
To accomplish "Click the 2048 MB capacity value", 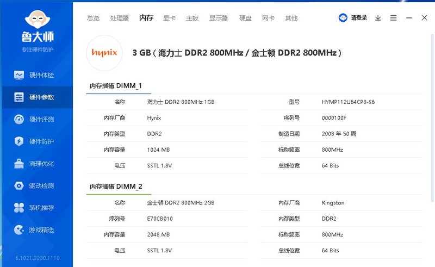I will tap(158, 234).
